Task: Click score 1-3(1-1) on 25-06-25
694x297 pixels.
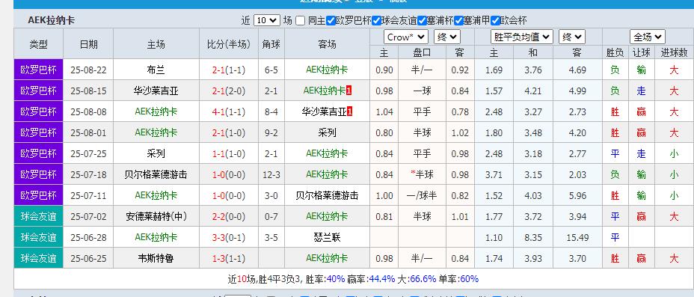Action: pyautogui.click(x=228, y=259)
